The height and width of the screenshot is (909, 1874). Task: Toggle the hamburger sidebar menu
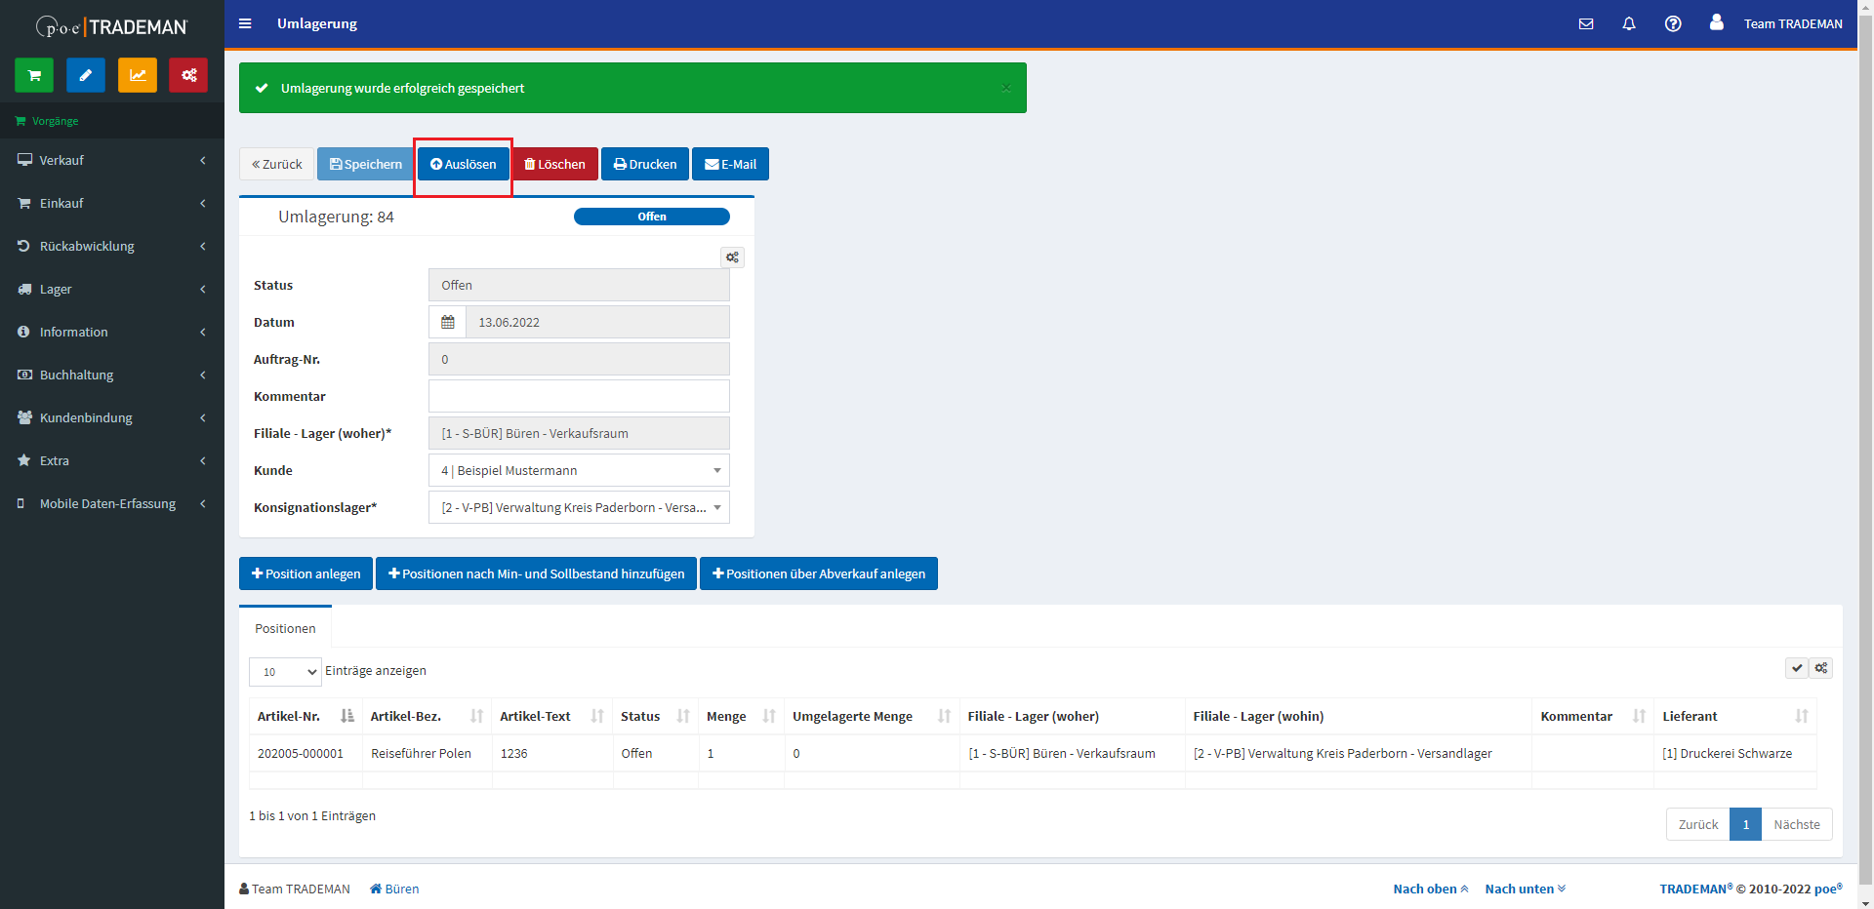coord(245,23)
